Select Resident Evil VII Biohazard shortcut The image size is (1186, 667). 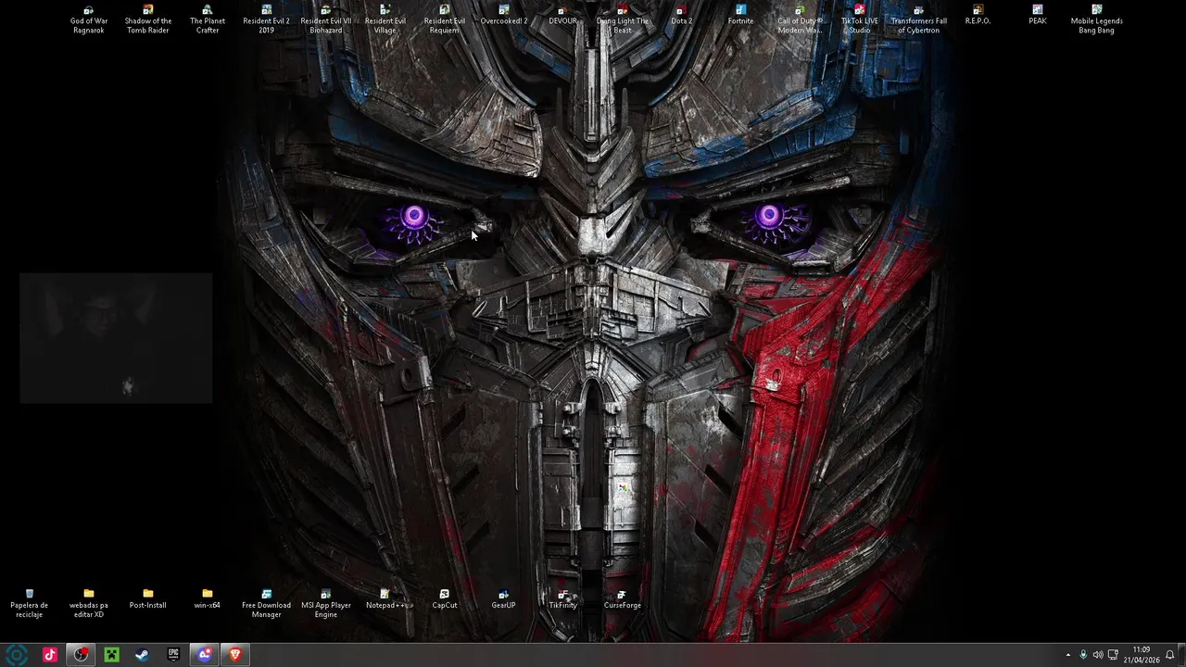tap(326, 20)
